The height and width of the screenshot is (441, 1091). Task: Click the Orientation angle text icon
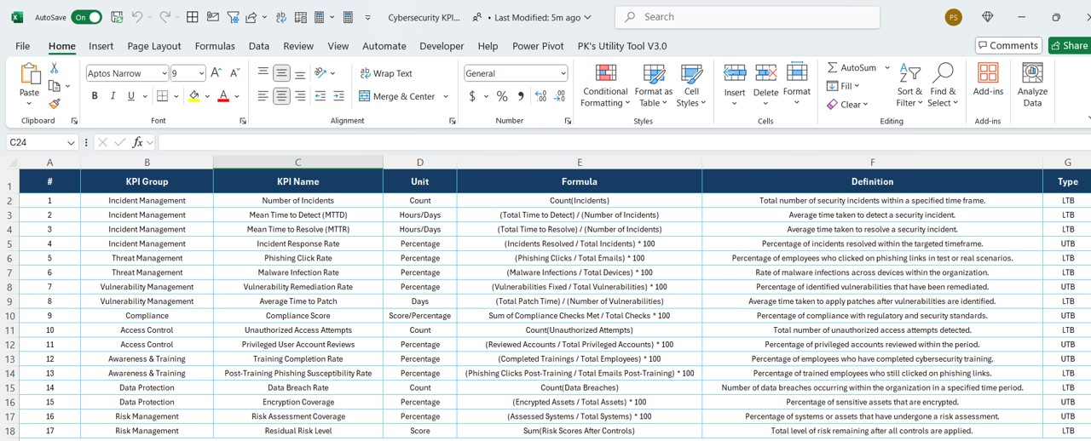click(320, 73)
